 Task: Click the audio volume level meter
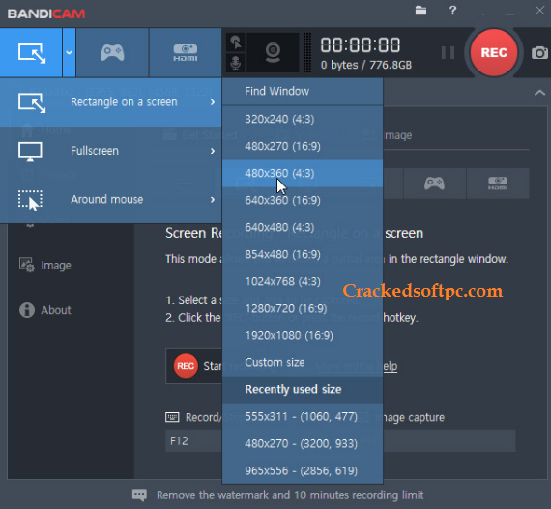point(306,53)
